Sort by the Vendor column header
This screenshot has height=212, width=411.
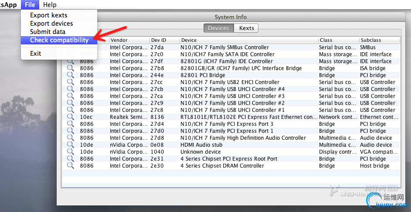(129, 40)
